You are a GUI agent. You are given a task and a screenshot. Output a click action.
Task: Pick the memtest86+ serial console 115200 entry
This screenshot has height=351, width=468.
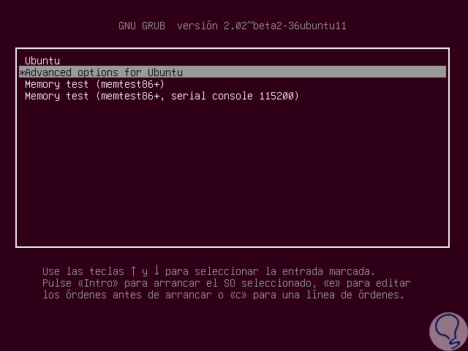(162, 96)
